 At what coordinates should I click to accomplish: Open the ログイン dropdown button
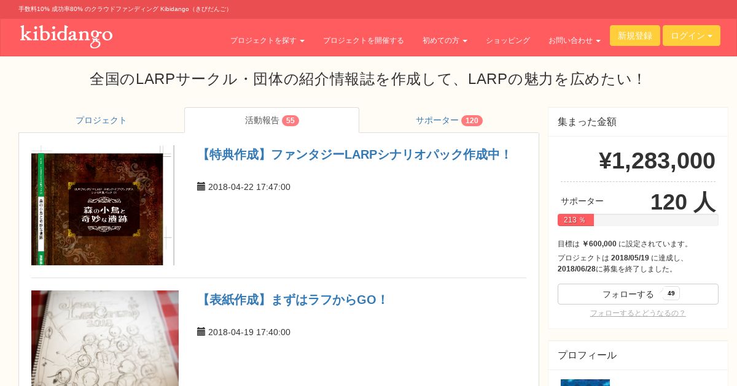(692, 36)
